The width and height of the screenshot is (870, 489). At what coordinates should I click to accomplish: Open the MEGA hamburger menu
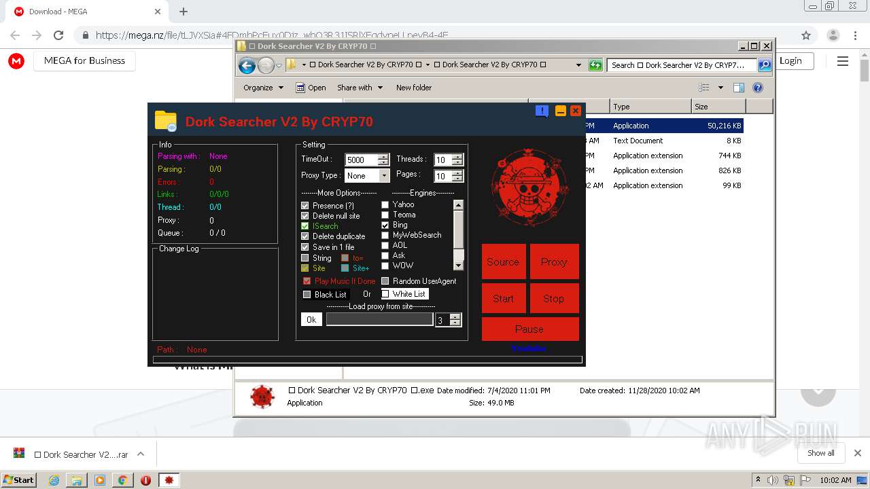point(843,61)
